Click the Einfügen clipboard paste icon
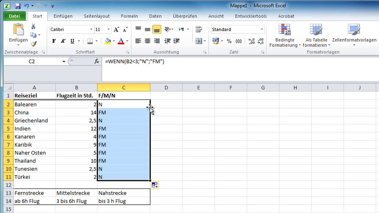The width and height of the screenshot is (379, 213). [18, 30]
